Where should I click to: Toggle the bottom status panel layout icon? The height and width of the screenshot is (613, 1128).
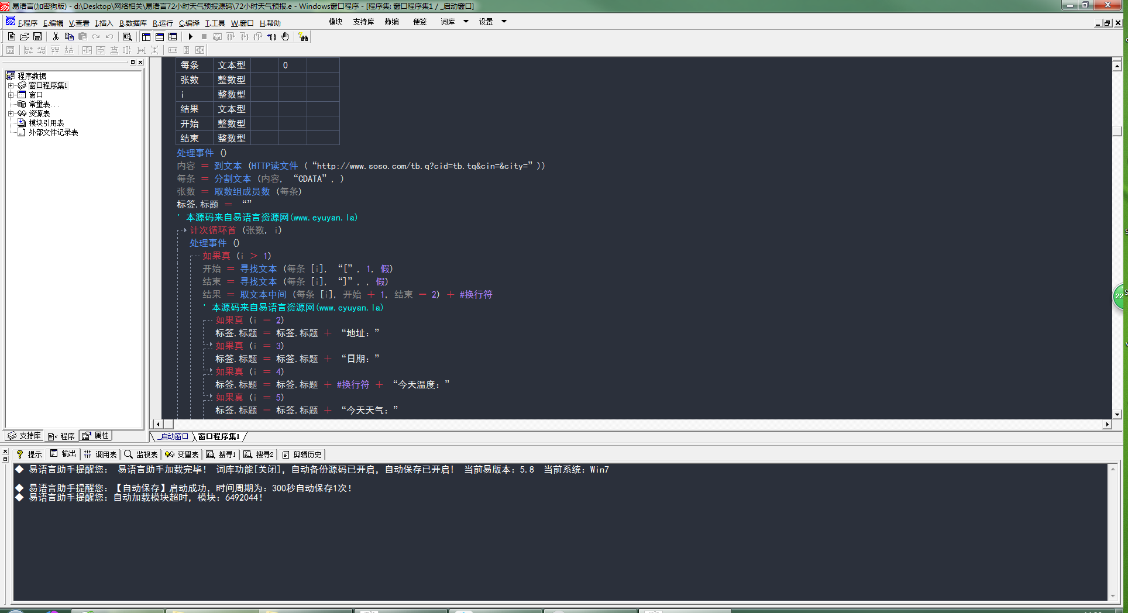pyautogui.click(x=159, y=36)
